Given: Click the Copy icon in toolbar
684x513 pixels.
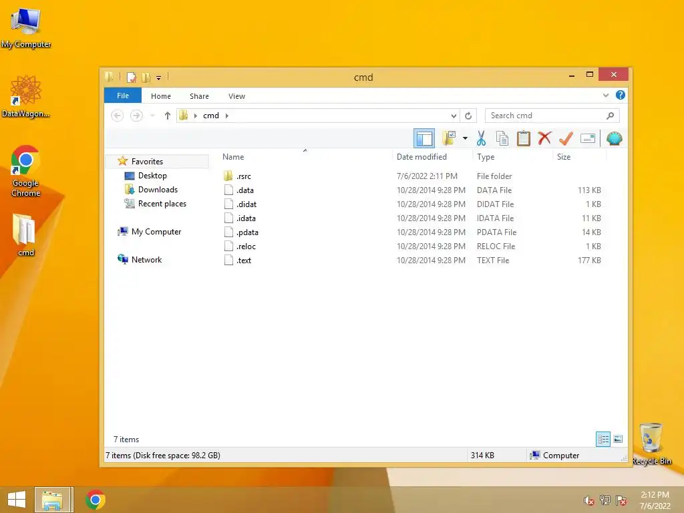Looking at the screenshot, I should click(x=502, y=139).
